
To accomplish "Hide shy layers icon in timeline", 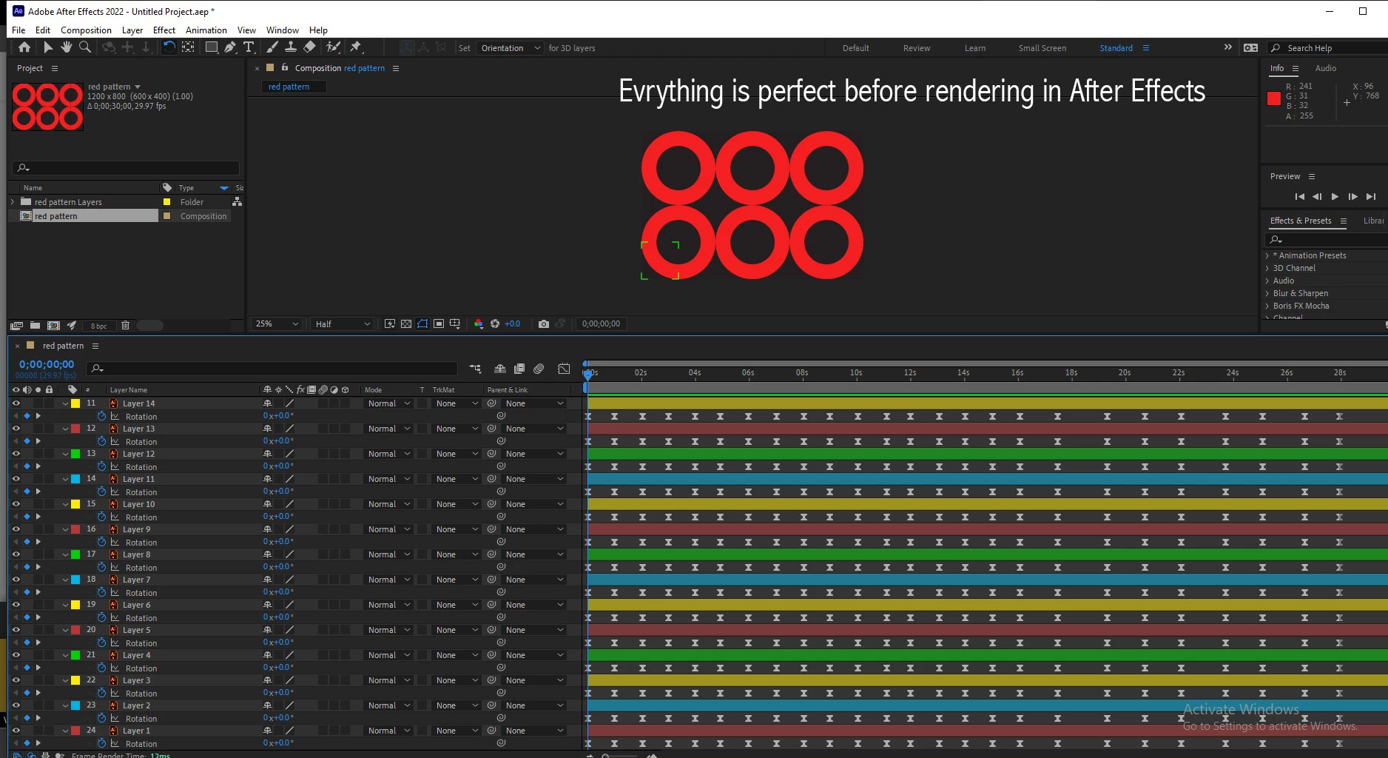I will 500,369.
